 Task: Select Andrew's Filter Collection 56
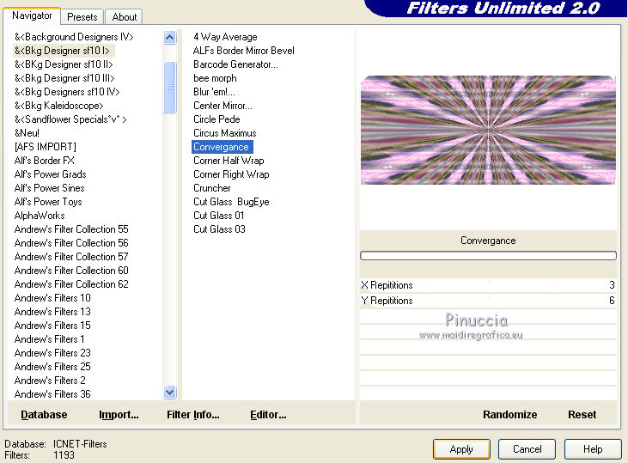pos(71,243)
